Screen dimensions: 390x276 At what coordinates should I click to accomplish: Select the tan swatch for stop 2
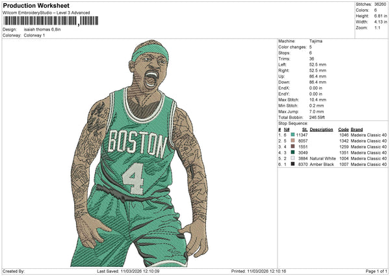point(293,141)
